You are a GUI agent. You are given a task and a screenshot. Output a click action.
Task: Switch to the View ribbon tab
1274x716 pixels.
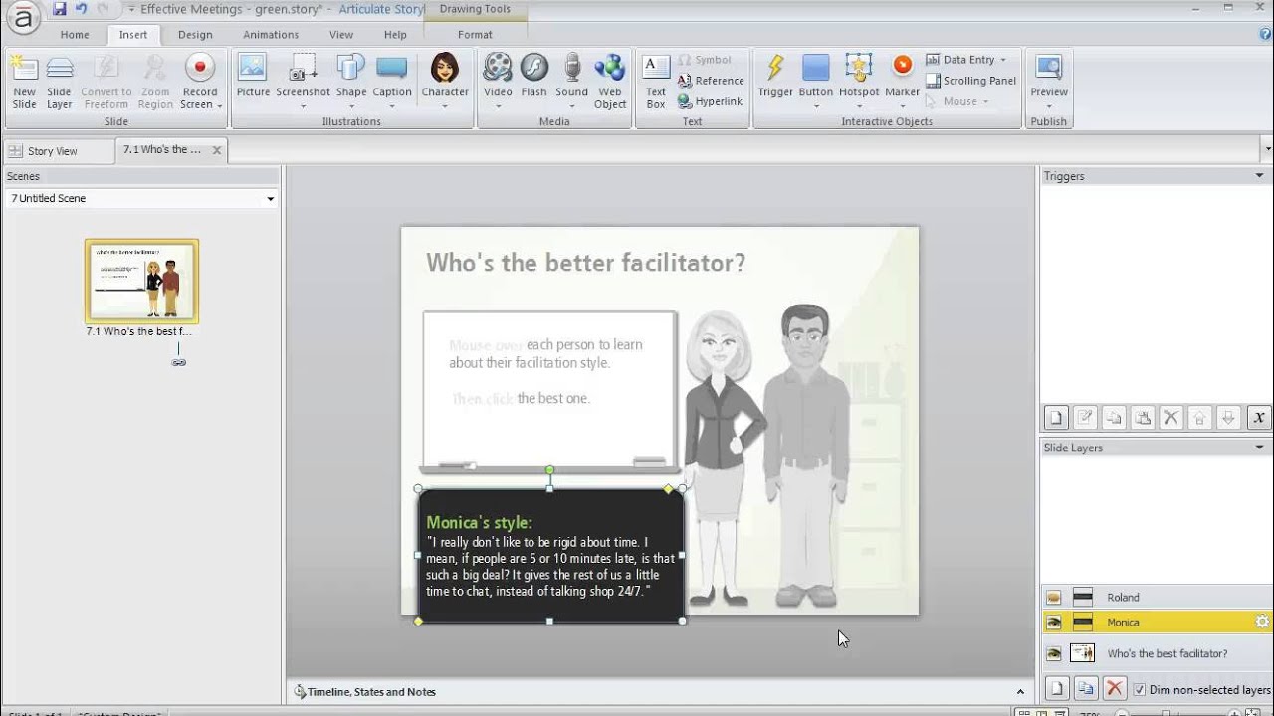(341, 34)
